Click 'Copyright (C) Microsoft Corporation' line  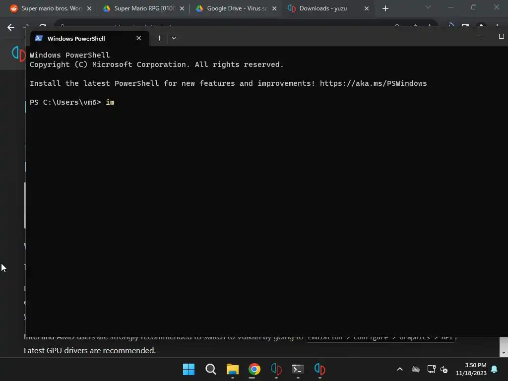156,64
